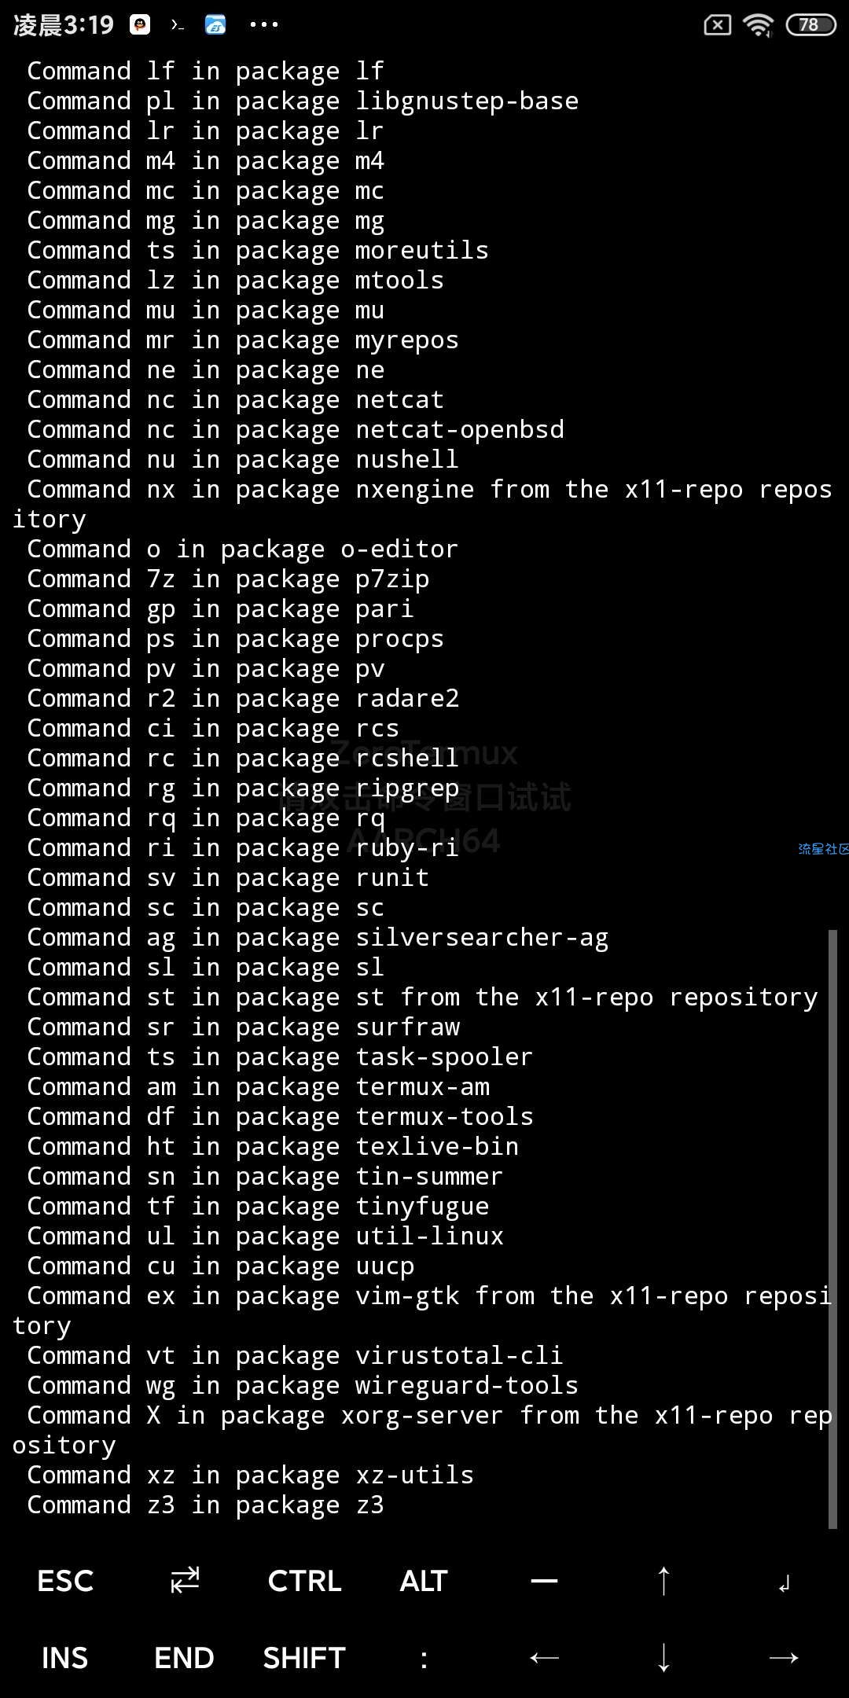The height and width of the screenshot is (1698, 849).
Task: Tap the dash key
Action: point(544,1581)
